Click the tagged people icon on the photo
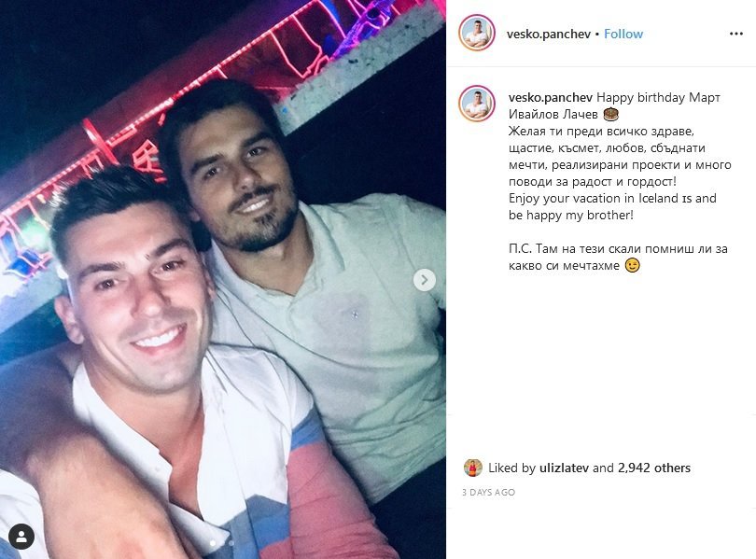 21,537
